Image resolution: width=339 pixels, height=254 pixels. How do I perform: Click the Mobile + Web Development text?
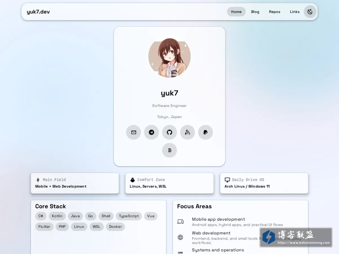(x=61, y=187)
